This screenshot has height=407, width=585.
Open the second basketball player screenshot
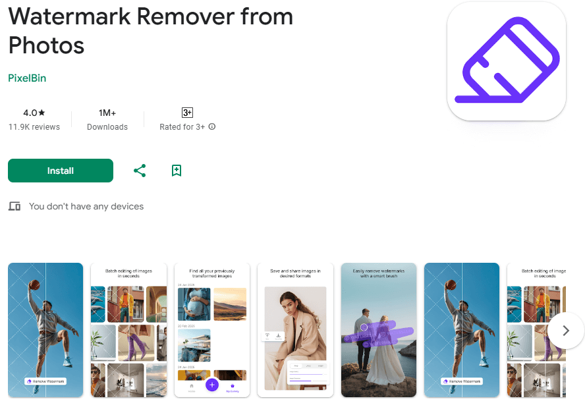tap(462, 330)
